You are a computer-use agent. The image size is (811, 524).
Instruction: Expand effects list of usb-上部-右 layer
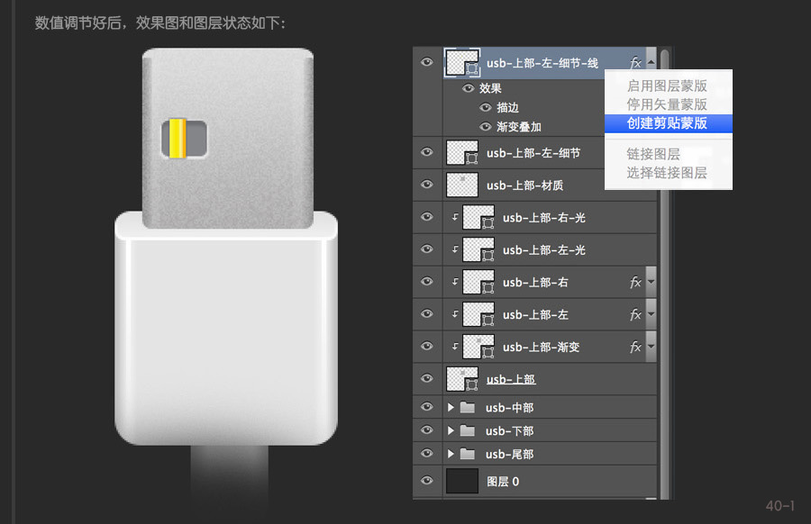[652, 282]
